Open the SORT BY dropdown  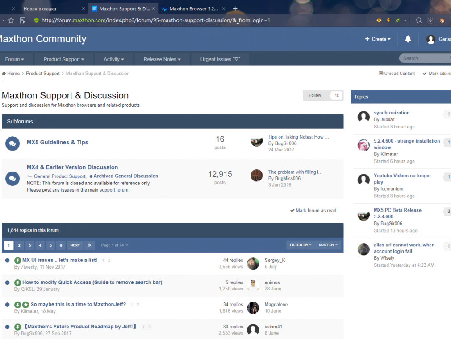(x=328, y=245)
